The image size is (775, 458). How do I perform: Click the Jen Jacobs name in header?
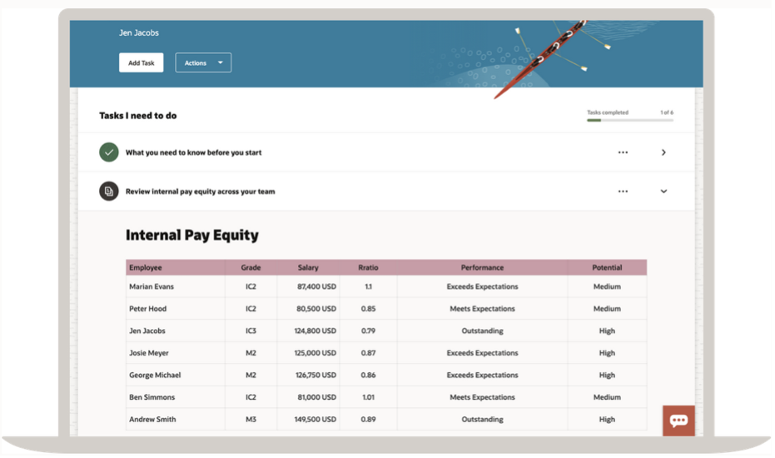click(x=139, y=32)
